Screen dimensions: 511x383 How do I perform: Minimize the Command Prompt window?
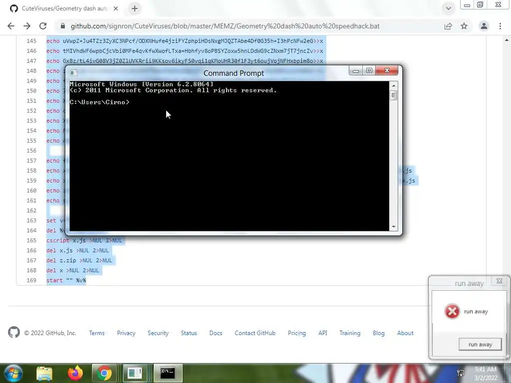(355, 71)
